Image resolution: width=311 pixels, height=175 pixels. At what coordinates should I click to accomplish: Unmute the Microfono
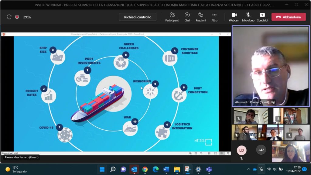tap(248, 17)
